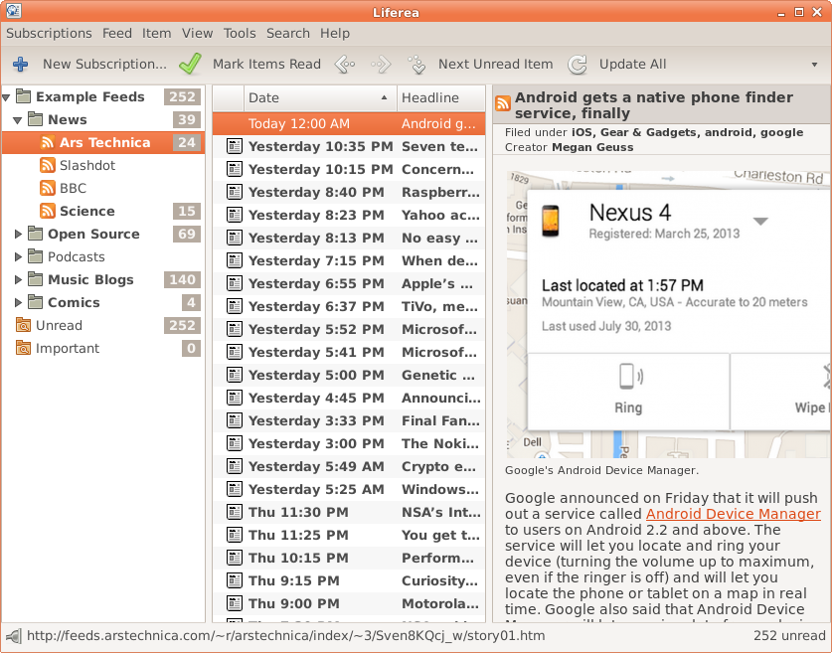Image resolution: width=832 pixels, height=653 pixels.
Task: Click the New Subscription plus icon
Action: coord(20,65)
